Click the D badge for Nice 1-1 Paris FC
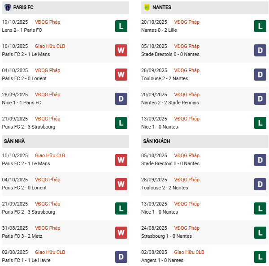 click(121, 99)
